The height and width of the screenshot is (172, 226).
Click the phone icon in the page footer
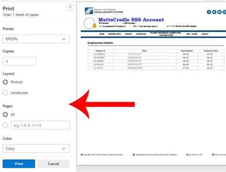pos(187,154)
